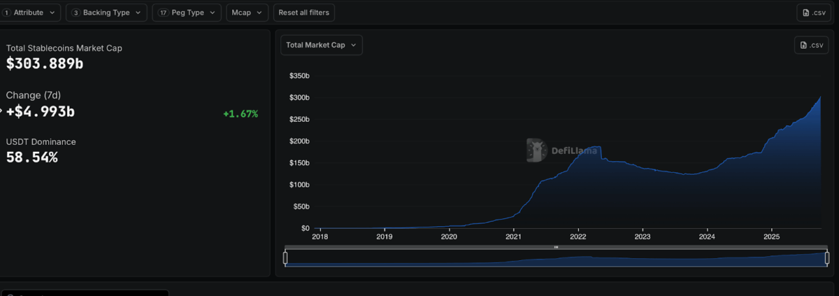Click the center grip of the range bar
The width and height of the screenshot is (839, 296).
point(556,247)
